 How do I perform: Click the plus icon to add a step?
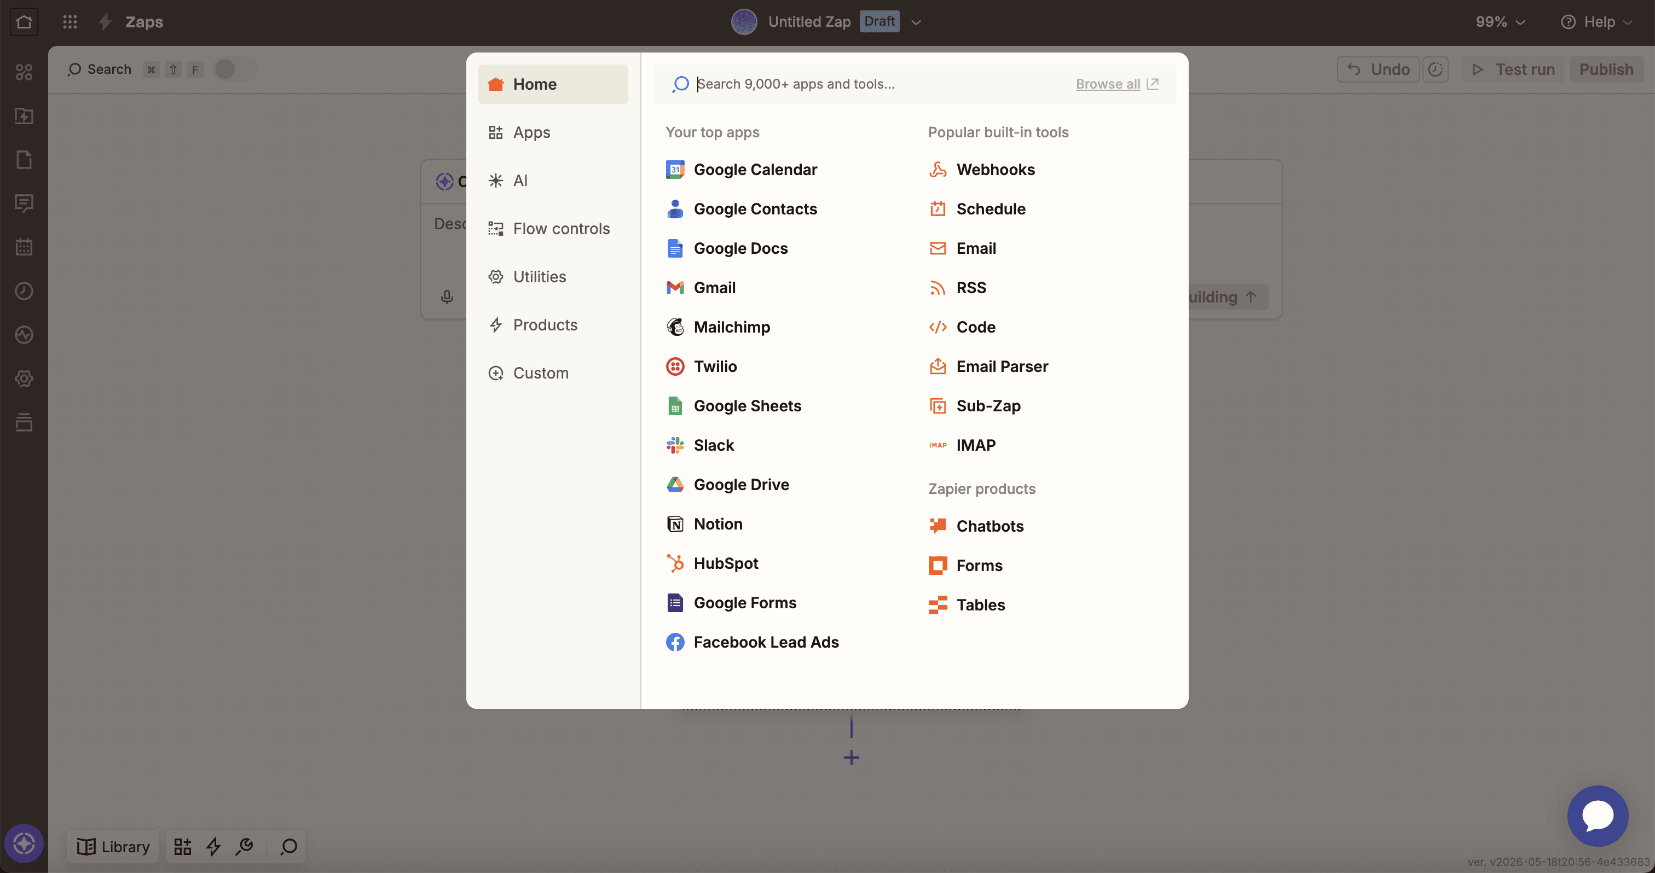pos(851,758)
